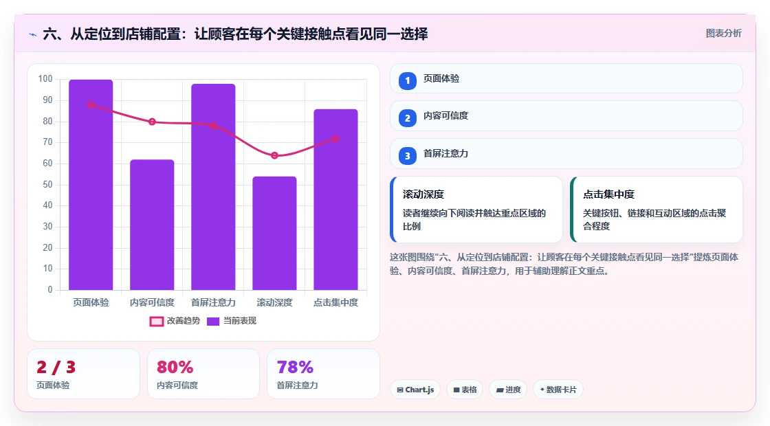This screenshot has height=426, width=770.
Task: Click the 滚动深度 info card
Action: tap(476, 210)
